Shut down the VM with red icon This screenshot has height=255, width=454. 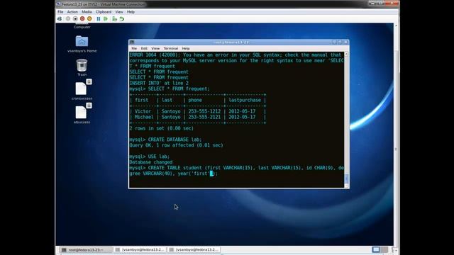click(x=82, y=19)
